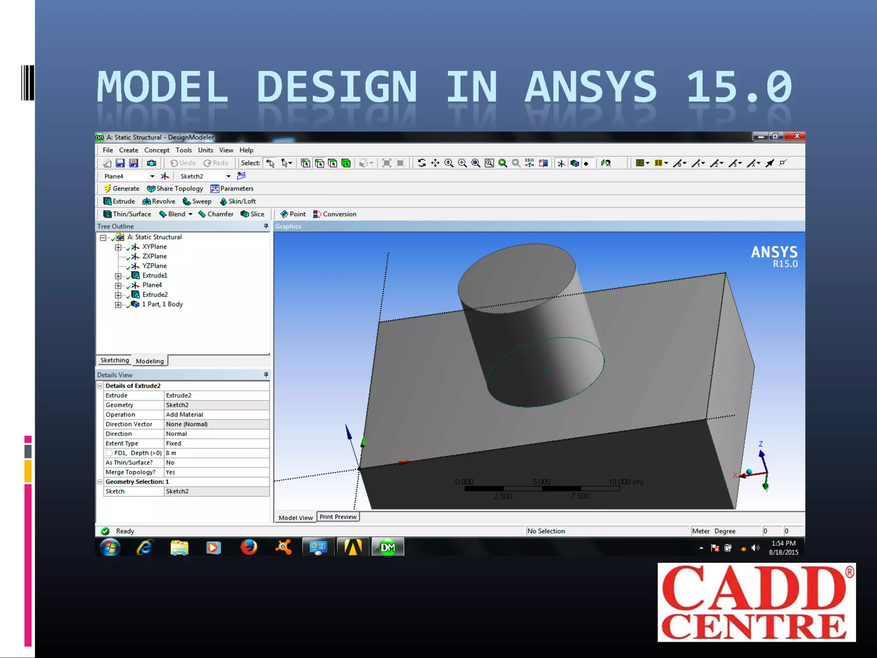Click the pin icon on Details View

point(266,375)
